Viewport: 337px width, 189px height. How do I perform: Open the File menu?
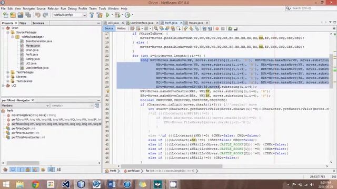(x=3, y=8)
